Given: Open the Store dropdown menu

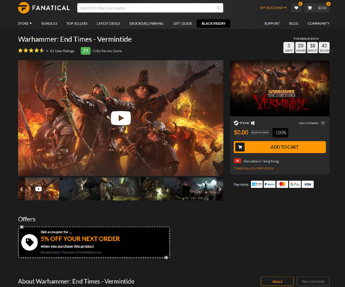Looking at the screenshot, I should pyautogui.click(x=25, y=23).
